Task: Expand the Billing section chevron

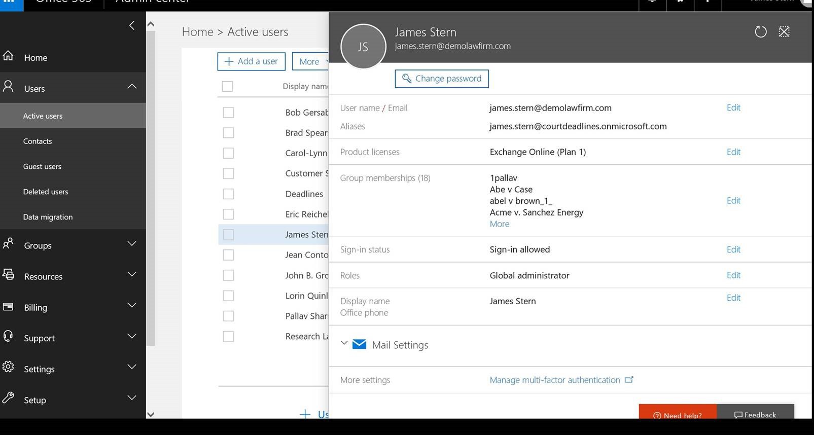Action: tap(132, 305)
